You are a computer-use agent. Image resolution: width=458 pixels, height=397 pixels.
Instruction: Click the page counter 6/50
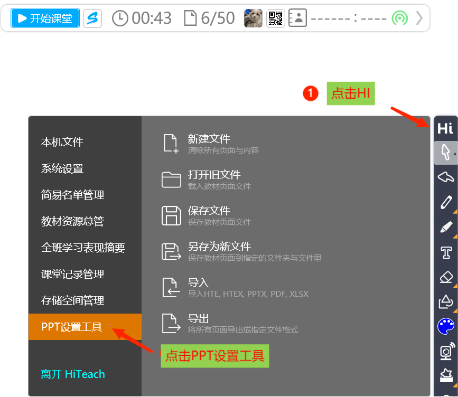[209, 18]
